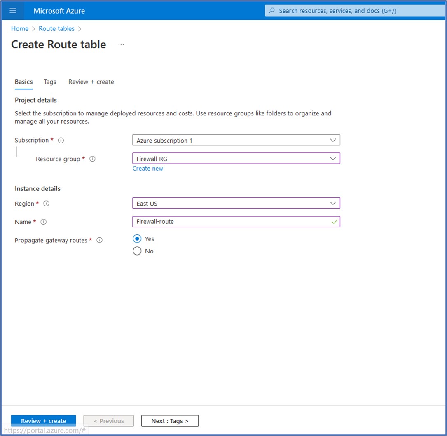The height and width of the screenshot is (436, 447).
Task: Switch to the Review + create tab
Action: pos(91,82)
